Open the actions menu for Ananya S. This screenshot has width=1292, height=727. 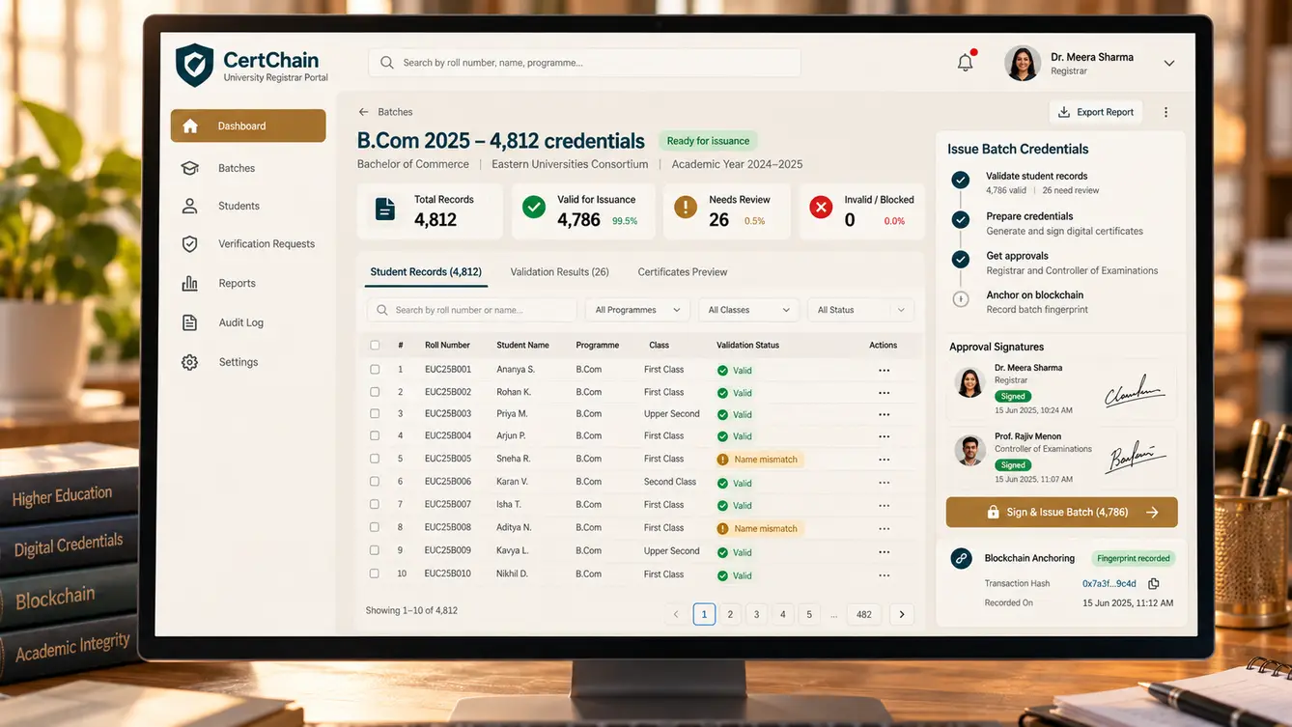[884, 370]
